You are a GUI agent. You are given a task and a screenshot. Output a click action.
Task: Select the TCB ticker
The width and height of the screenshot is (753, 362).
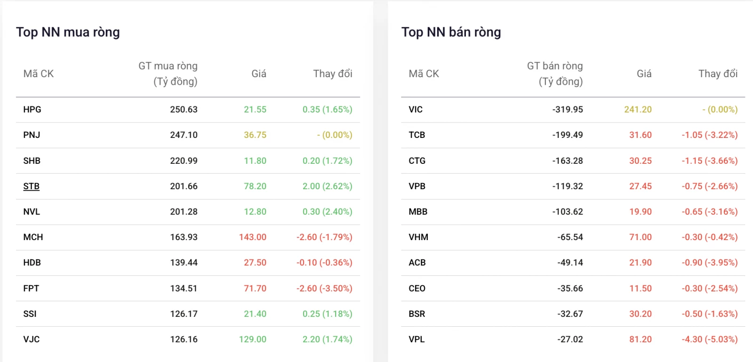point(417,135)
